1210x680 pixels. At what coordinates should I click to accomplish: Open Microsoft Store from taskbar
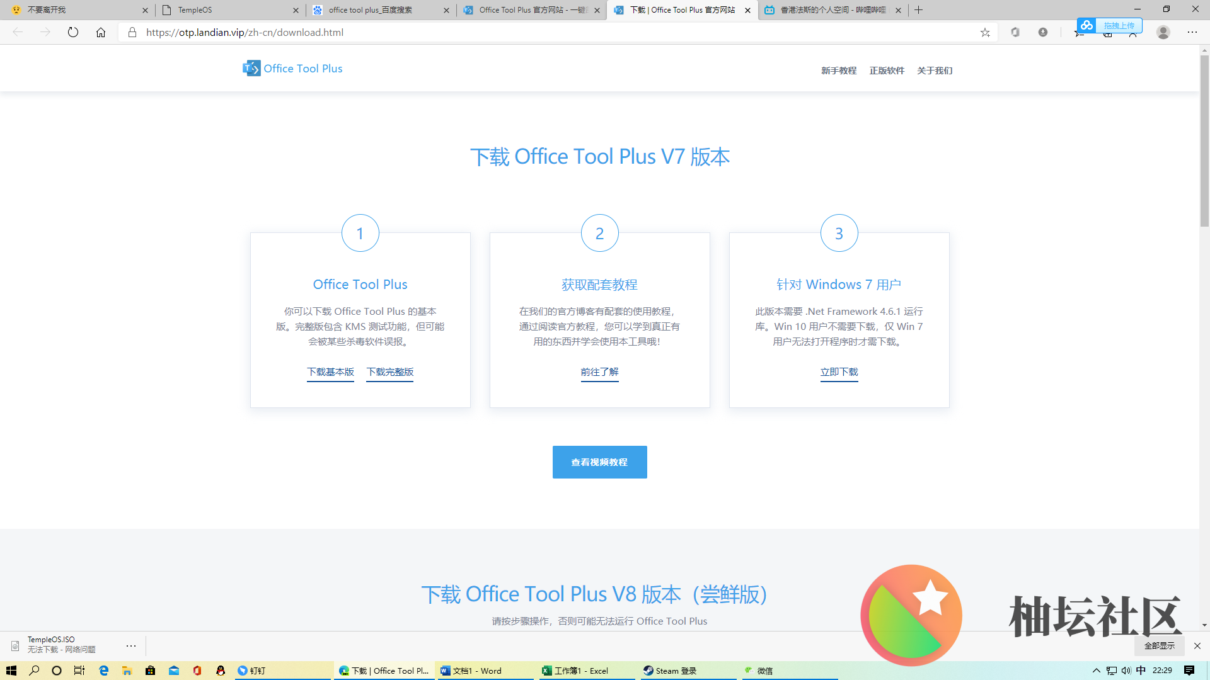tap(150, 671)
